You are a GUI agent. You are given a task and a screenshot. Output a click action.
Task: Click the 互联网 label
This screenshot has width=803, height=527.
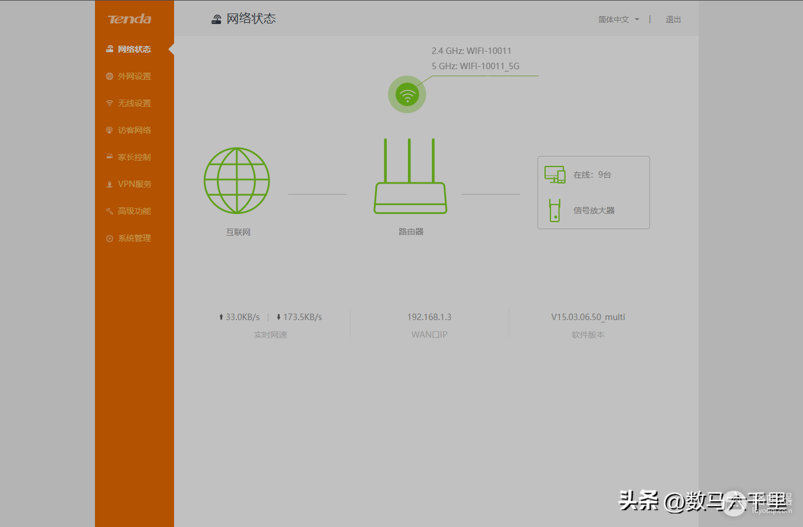point(238,232)
